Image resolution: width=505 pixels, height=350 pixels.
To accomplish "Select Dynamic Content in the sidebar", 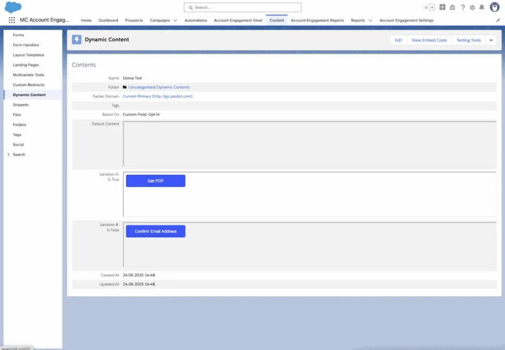I will [x=29, y=94].
